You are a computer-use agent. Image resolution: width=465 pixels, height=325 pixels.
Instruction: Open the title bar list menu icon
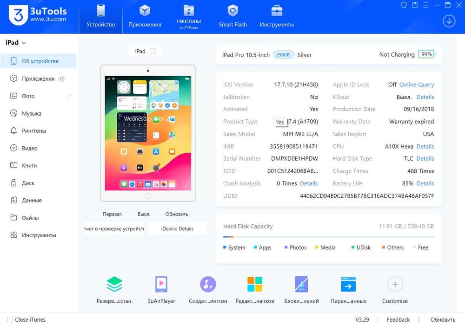426,5
